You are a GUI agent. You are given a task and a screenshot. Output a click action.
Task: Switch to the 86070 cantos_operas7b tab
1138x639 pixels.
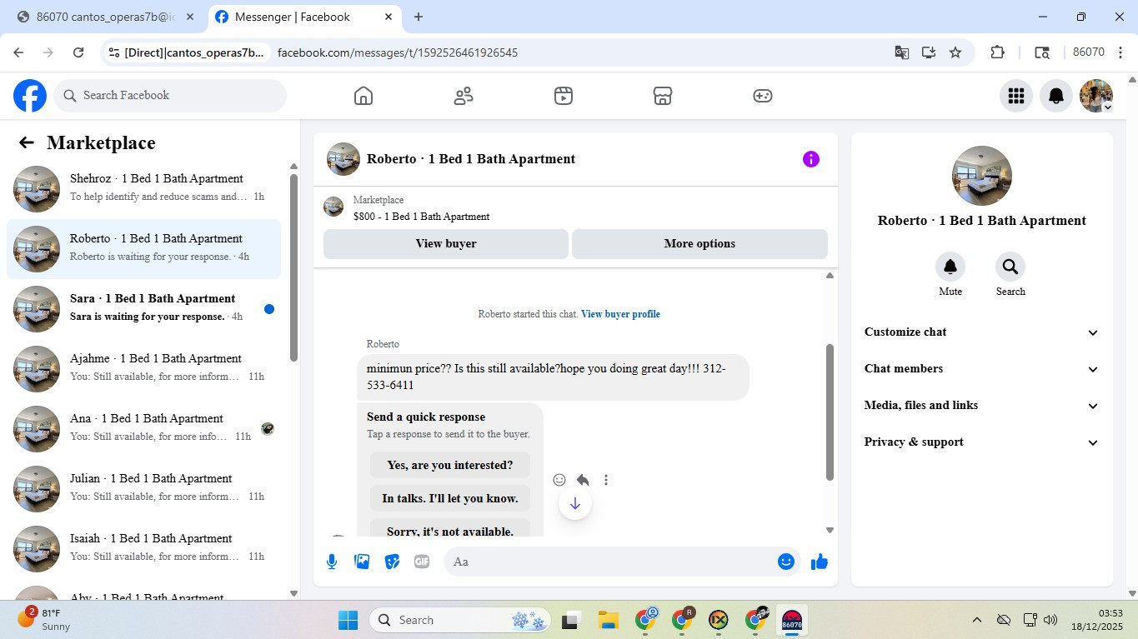click(x=106, y=17)
